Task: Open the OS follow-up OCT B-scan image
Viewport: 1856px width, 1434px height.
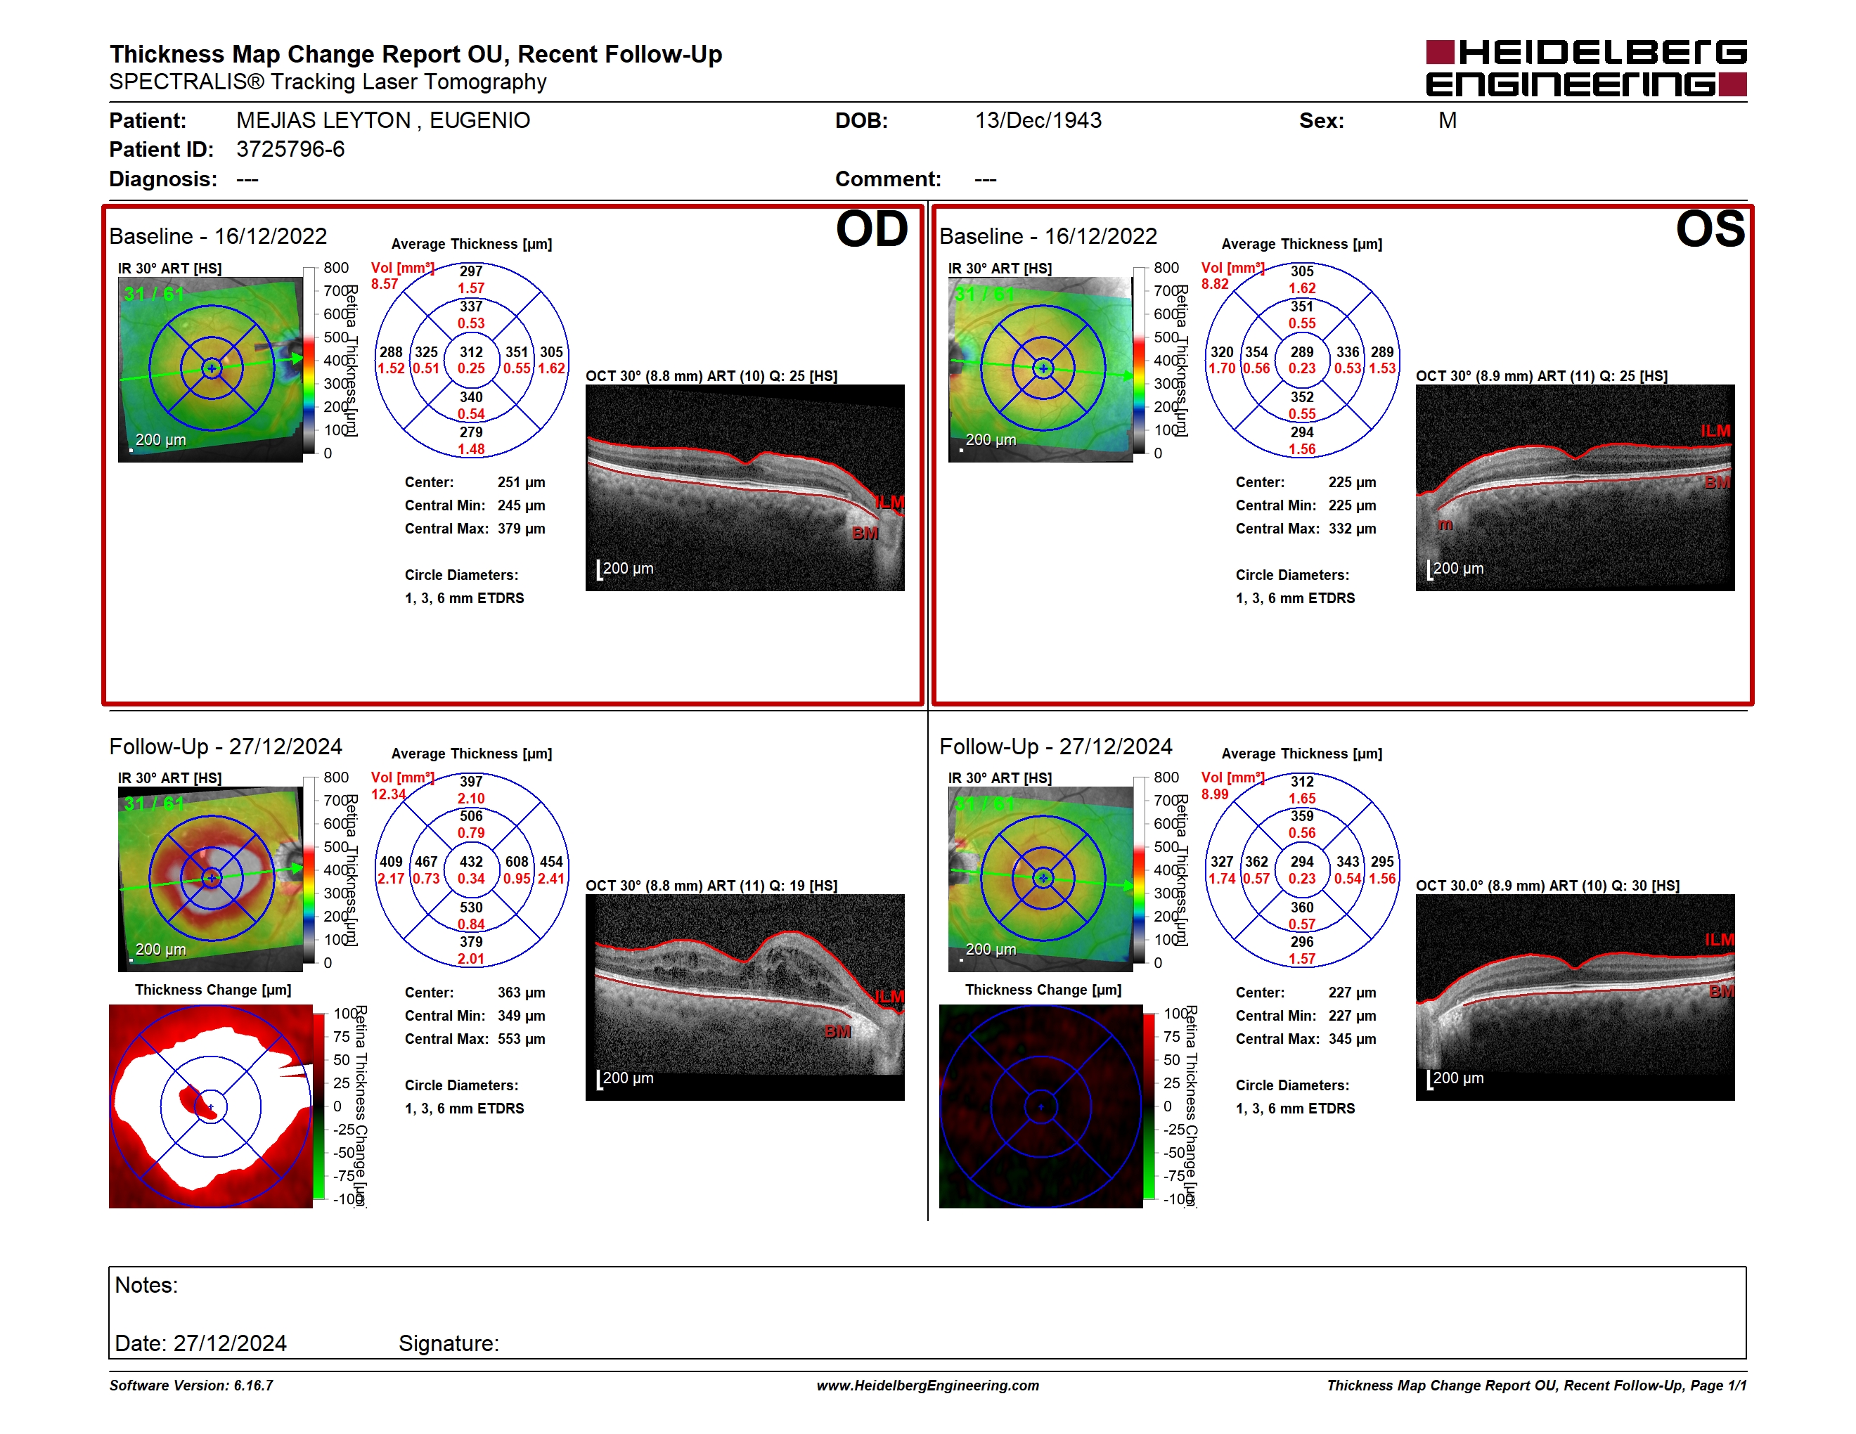Action: [x=1575, y=997]
